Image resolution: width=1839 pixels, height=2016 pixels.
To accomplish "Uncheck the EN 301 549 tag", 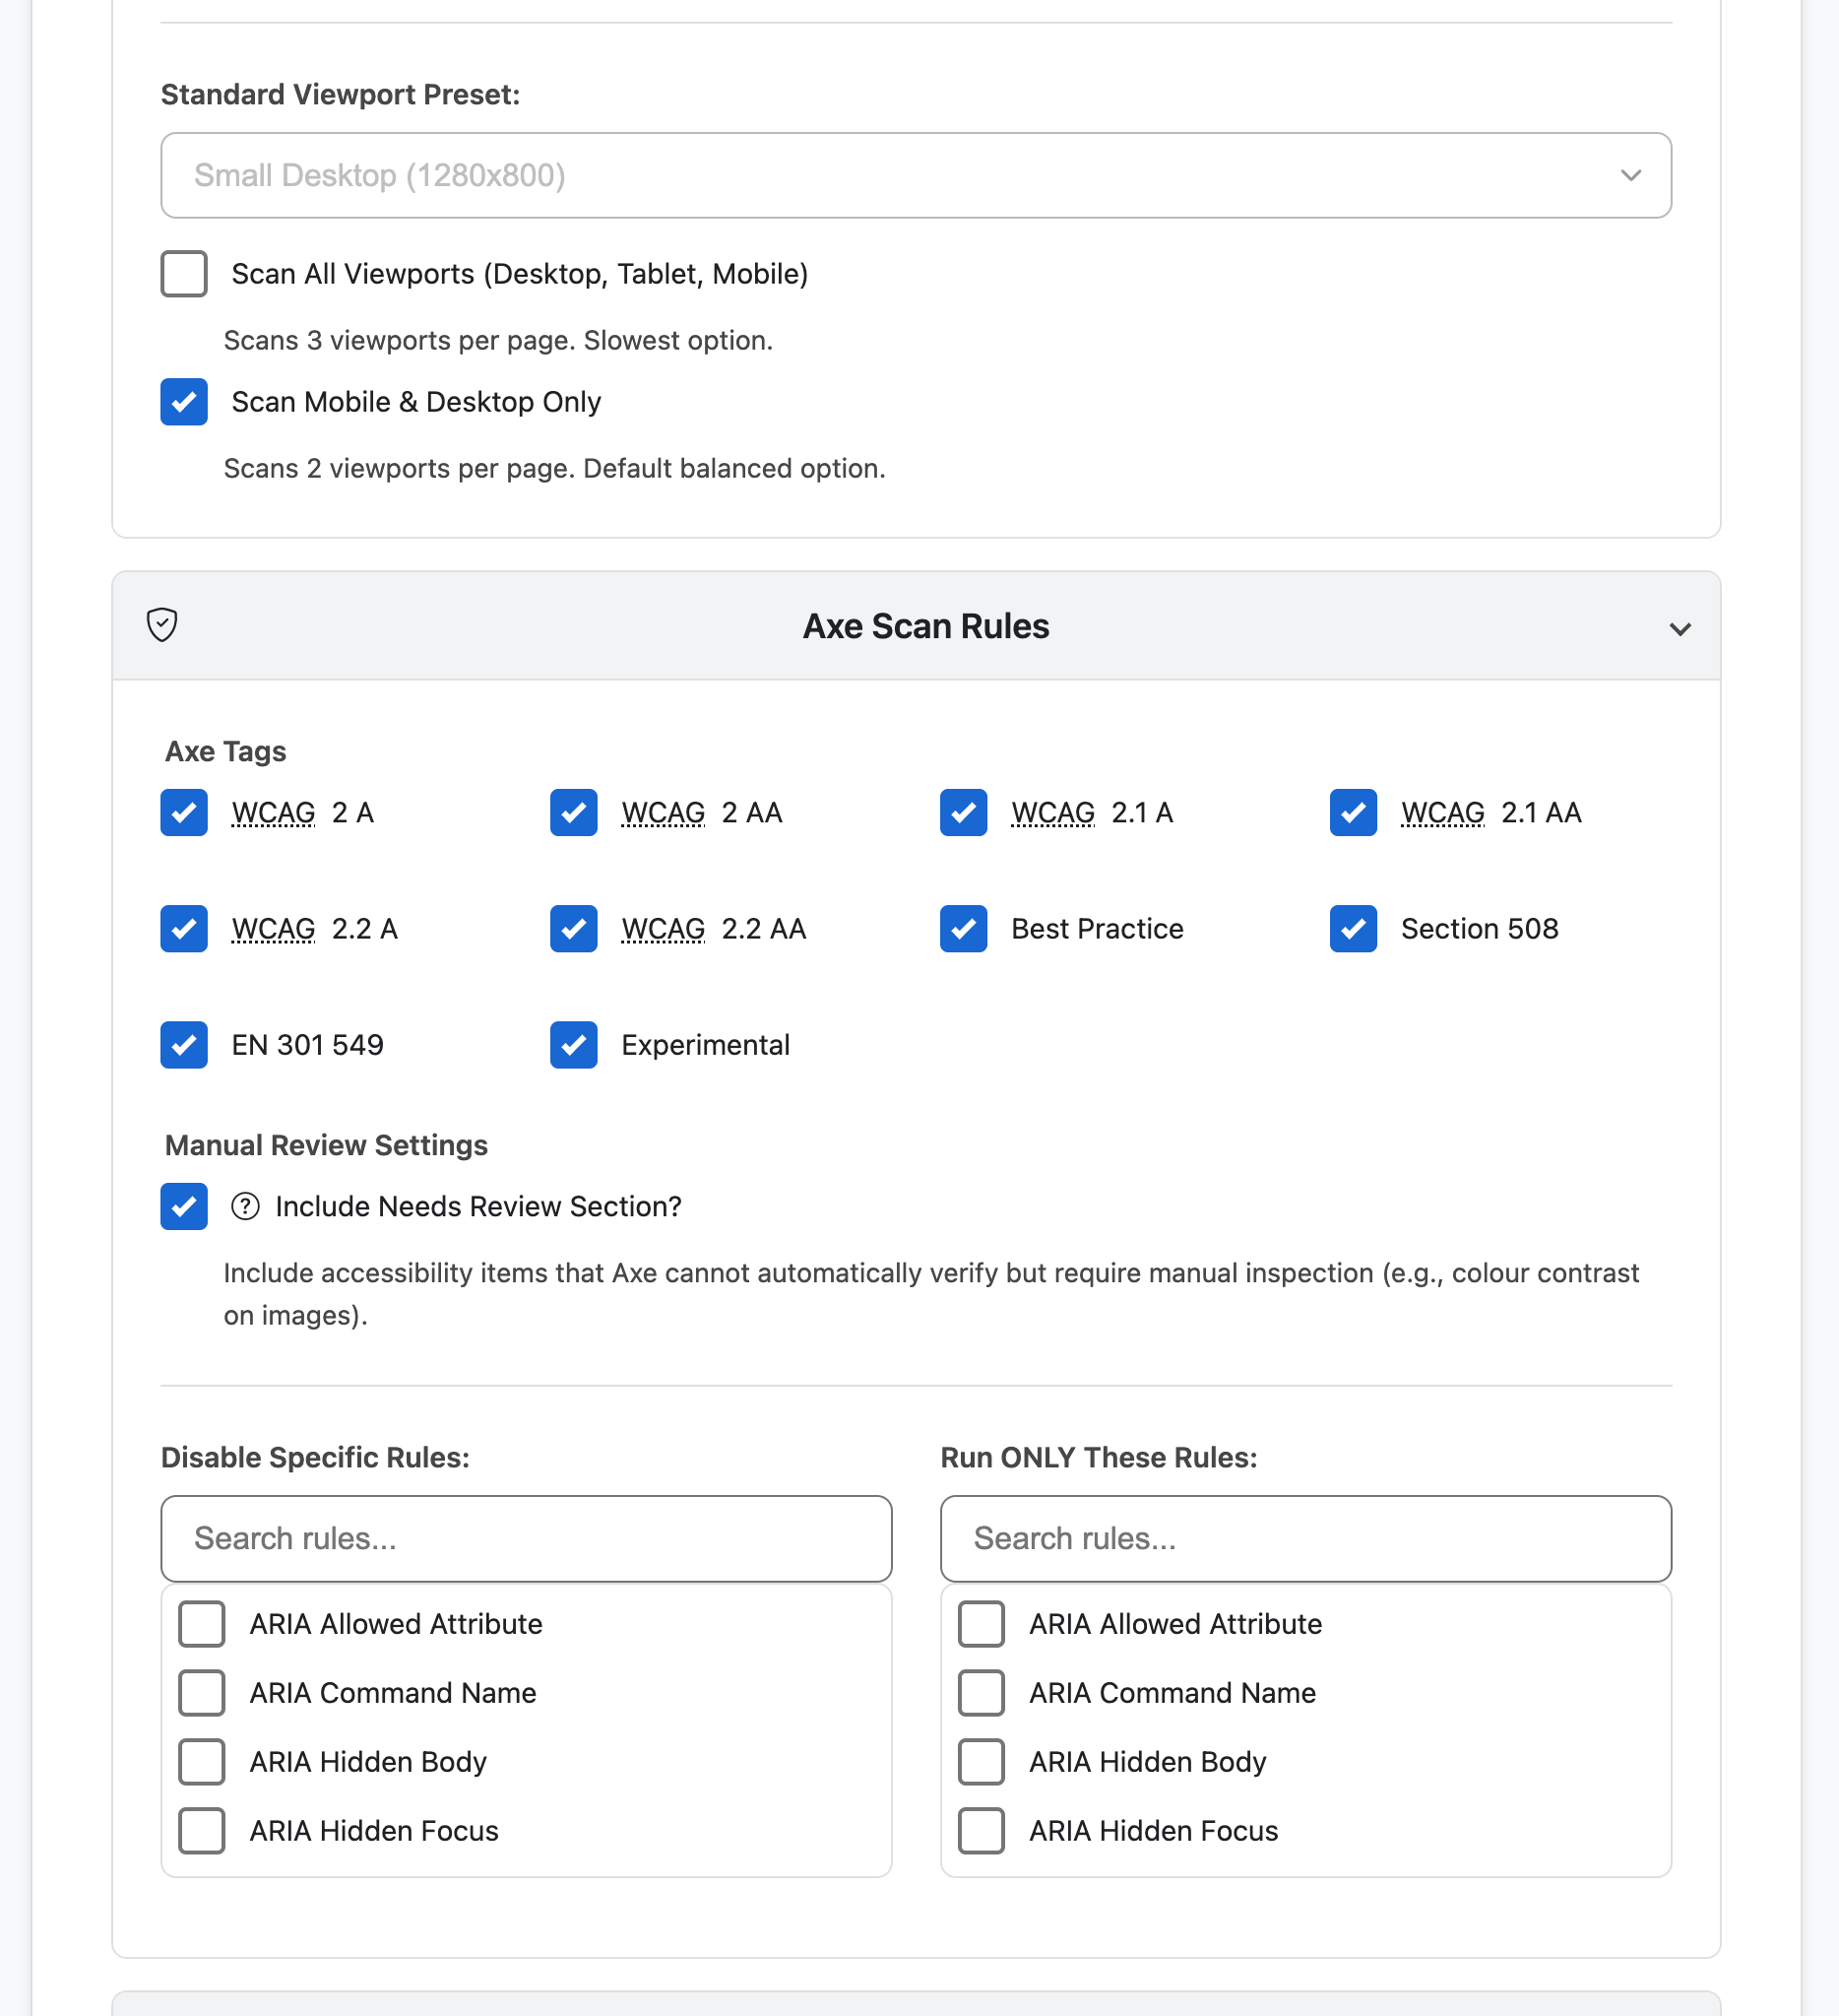I will tap(184, 1044).
